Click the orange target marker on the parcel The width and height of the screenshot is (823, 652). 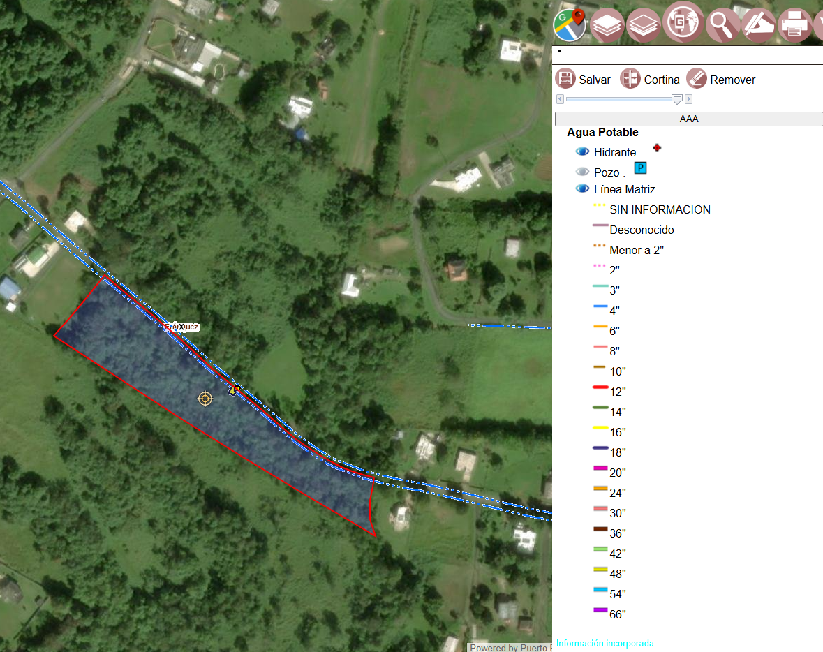pyautogui.click(x=205, y=399)
